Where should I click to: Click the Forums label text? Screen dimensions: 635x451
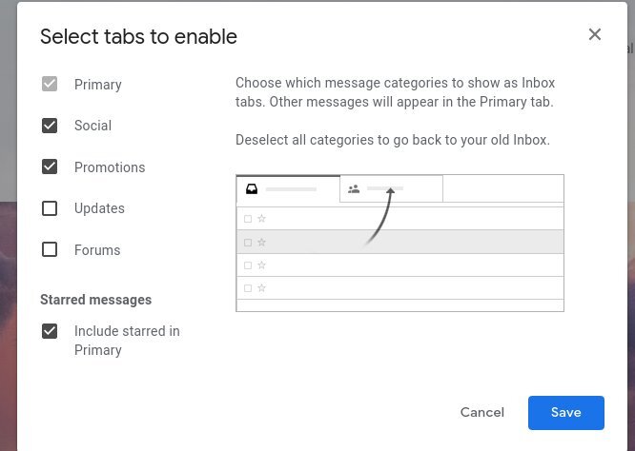coord(97,250)
